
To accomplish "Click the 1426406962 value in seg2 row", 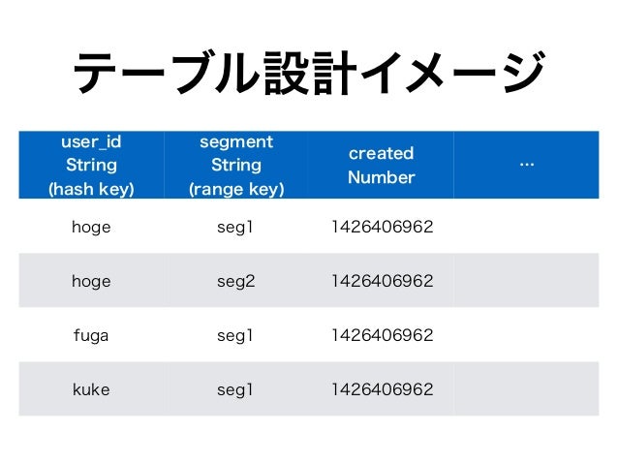I will coord(382,282).
